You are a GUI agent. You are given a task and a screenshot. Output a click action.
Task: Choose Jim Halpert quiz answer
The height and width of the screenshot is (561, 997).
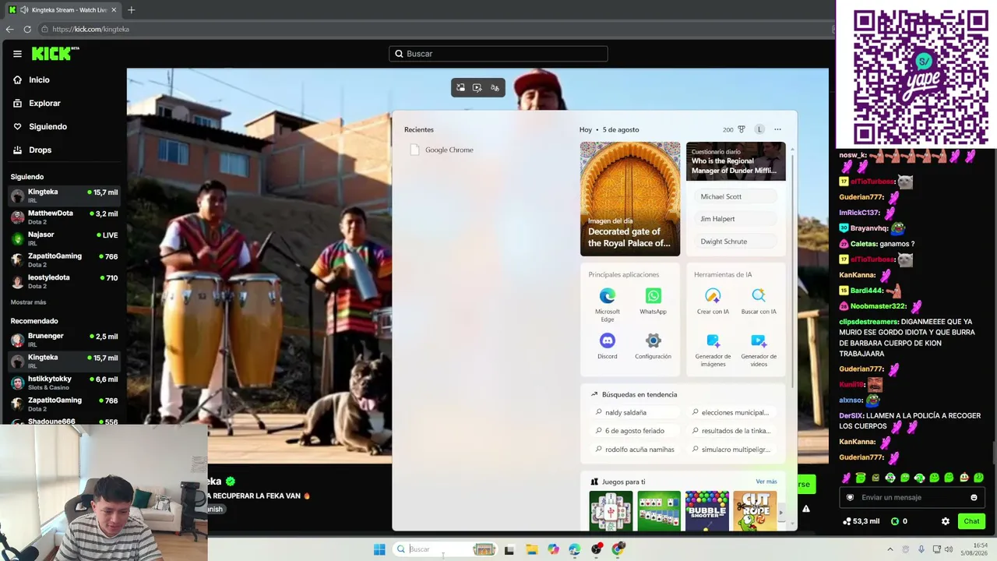click(x=735, y=219)
